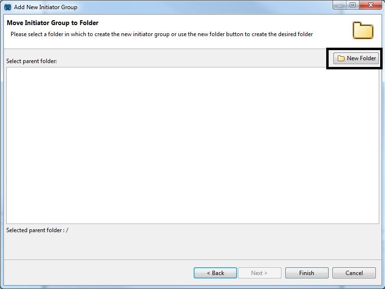385x289 pixels.
Task: Click the 'Move Initiator Group to Folder' heading
Action: [53, 23]
